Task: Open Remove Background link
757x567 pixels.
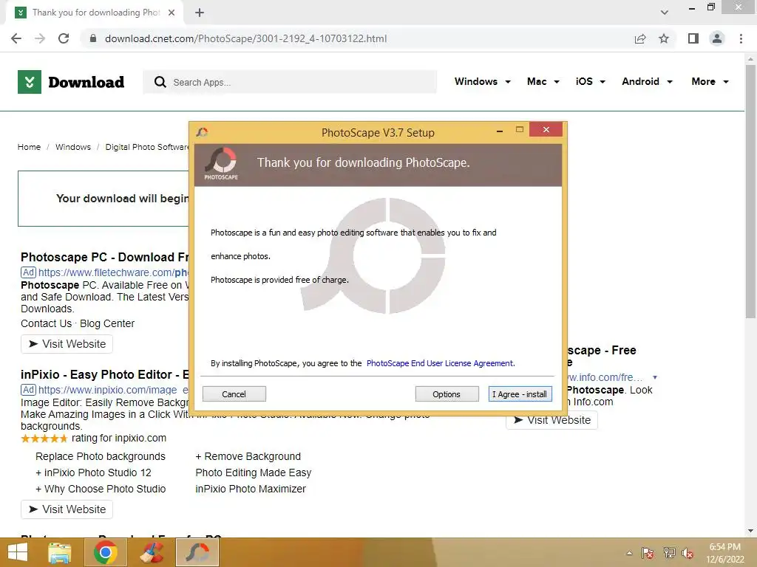Action: 248,456
